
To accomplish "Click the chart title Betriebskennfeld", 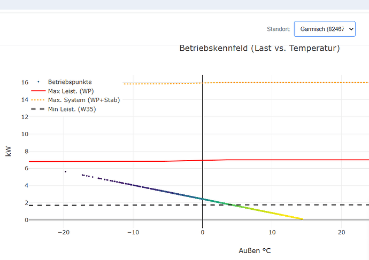I will [x=259, y=49].
